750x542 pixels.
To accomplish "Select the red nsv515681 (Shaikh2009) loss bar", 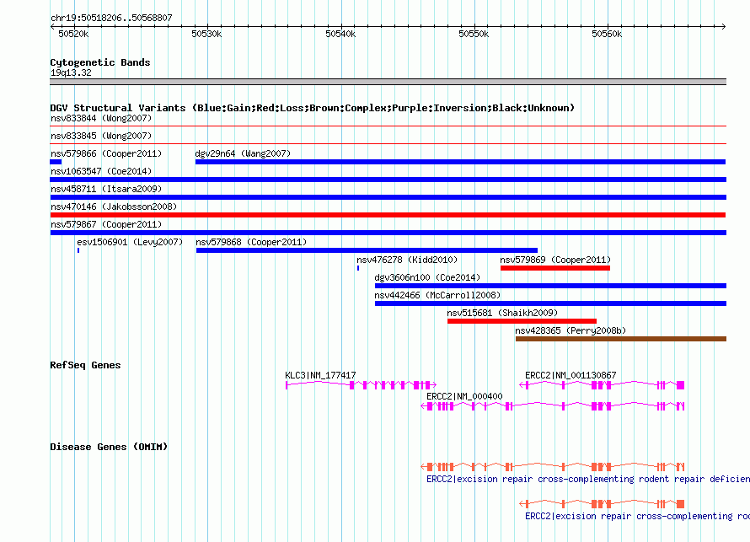I will 522,321.
